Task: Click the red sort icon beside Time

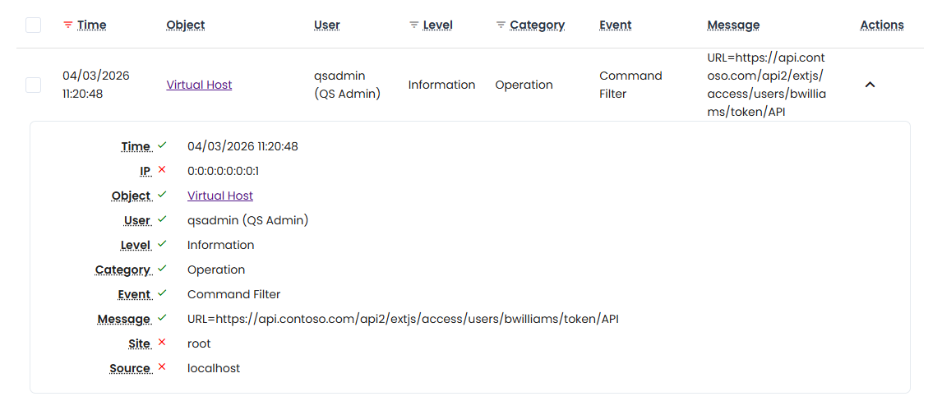Action: [68, 25]
